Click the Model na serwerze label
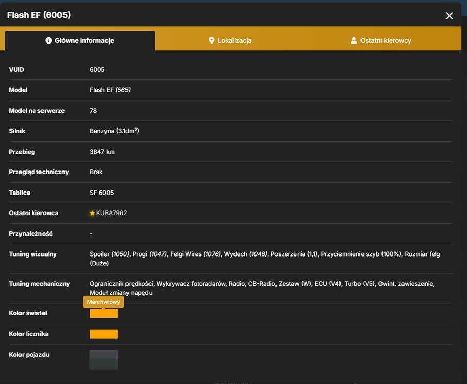Viewport: 467px width, 384px height. [37, 111]
